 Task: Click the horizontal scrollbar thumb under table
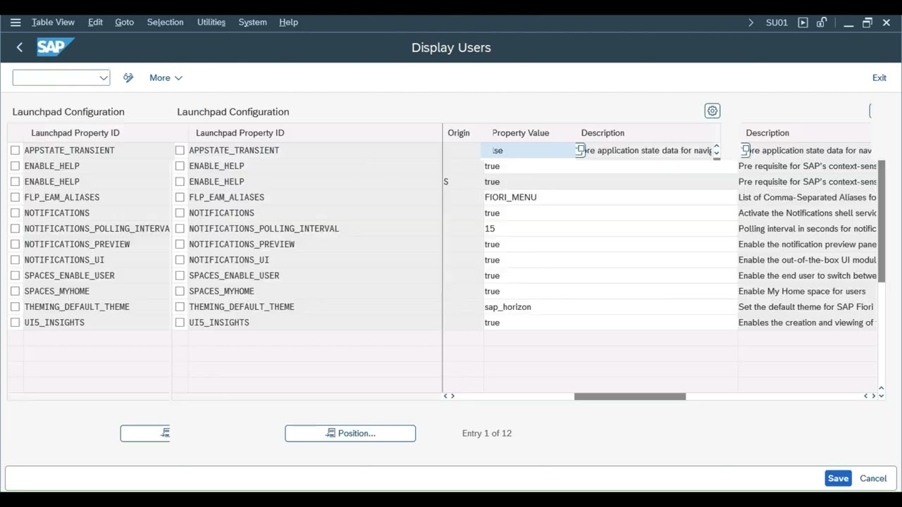(630, 396)
